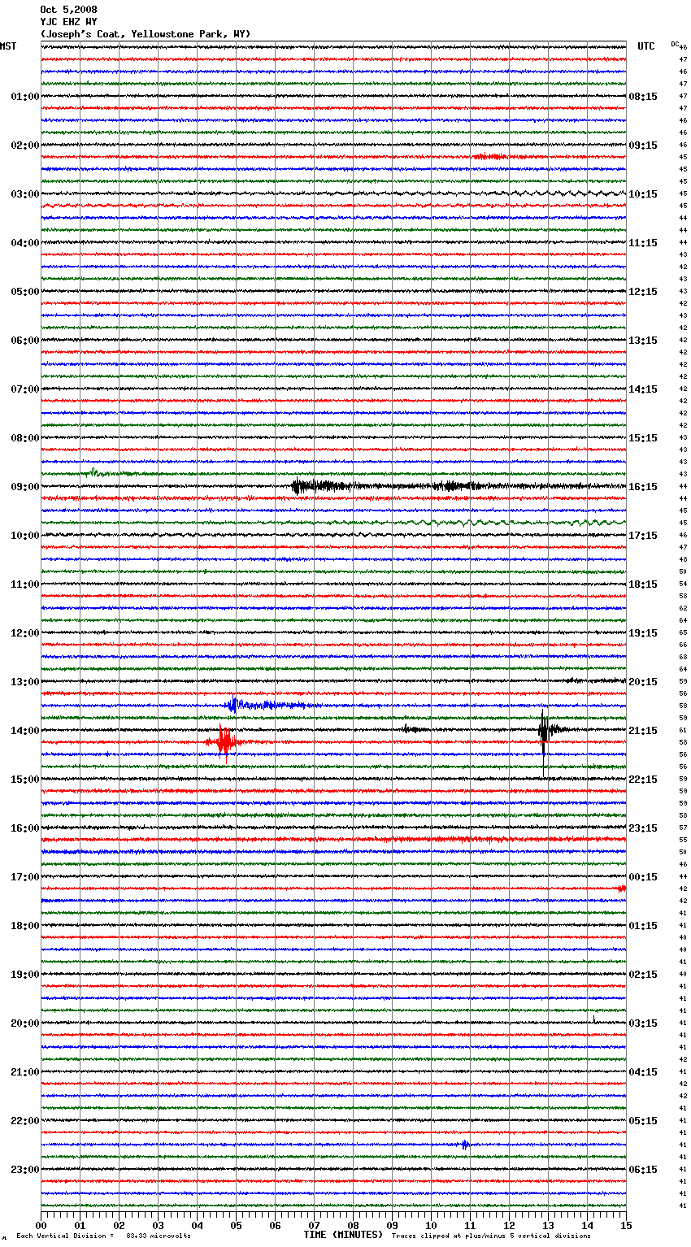The width and height of the screenshot is (691, 1247).
Task: Select the 23:00 MST hour label
Action: (x=25, y=1170)
